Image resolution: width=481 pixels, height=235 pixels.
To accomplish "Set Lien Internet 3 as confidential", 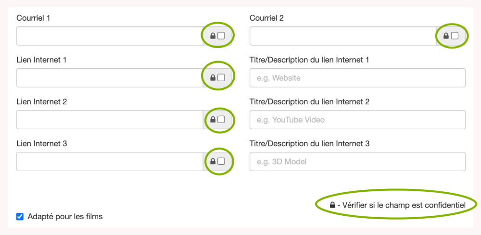I will point(221,161).
